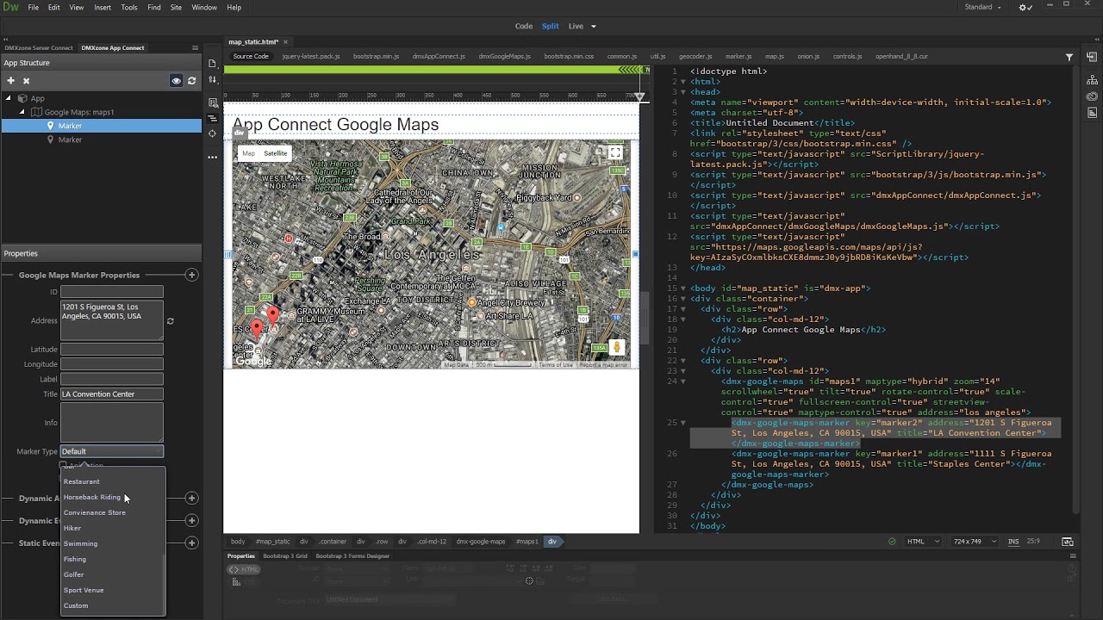Click the Source Code button

pyautogui.click(x=251, y=57)
